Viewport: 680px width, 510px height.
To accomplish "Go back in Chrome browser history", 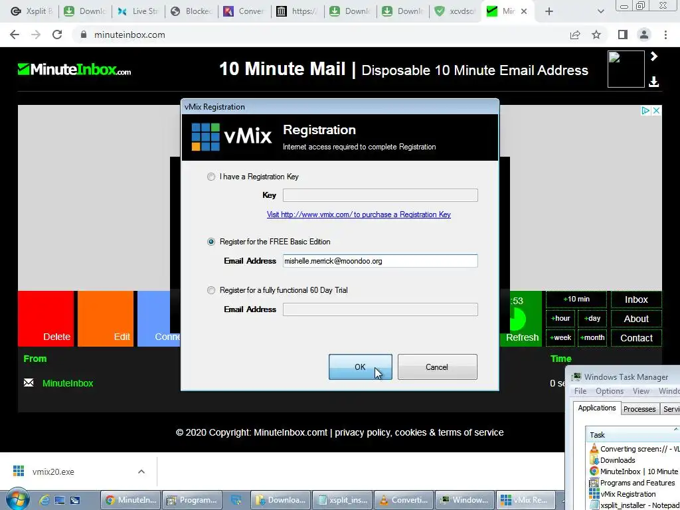I will 15,35.
